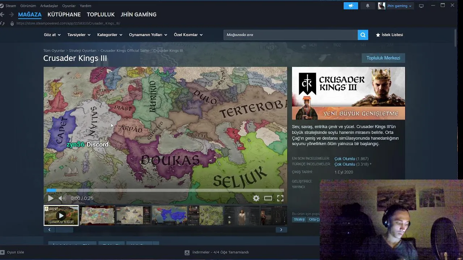Expand the Oynamanın Yolları dropdown
The image size is (463, 260).
tap(148, 35)
